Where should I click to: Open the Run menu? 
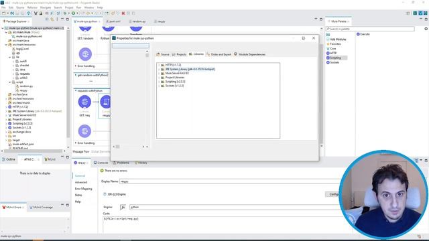click(x=79, y=7)
